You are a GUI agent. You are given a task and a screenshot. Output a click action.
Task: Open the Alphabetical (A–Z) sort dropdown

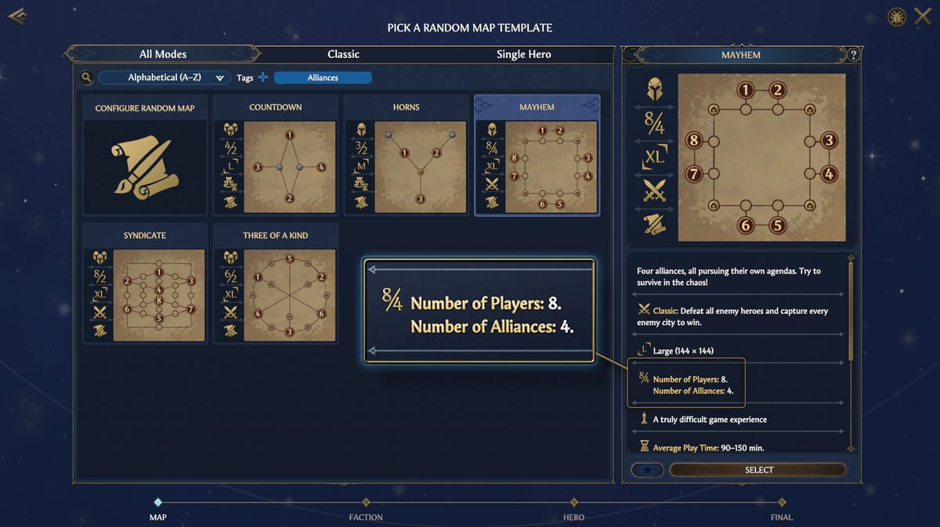(164, 78)
